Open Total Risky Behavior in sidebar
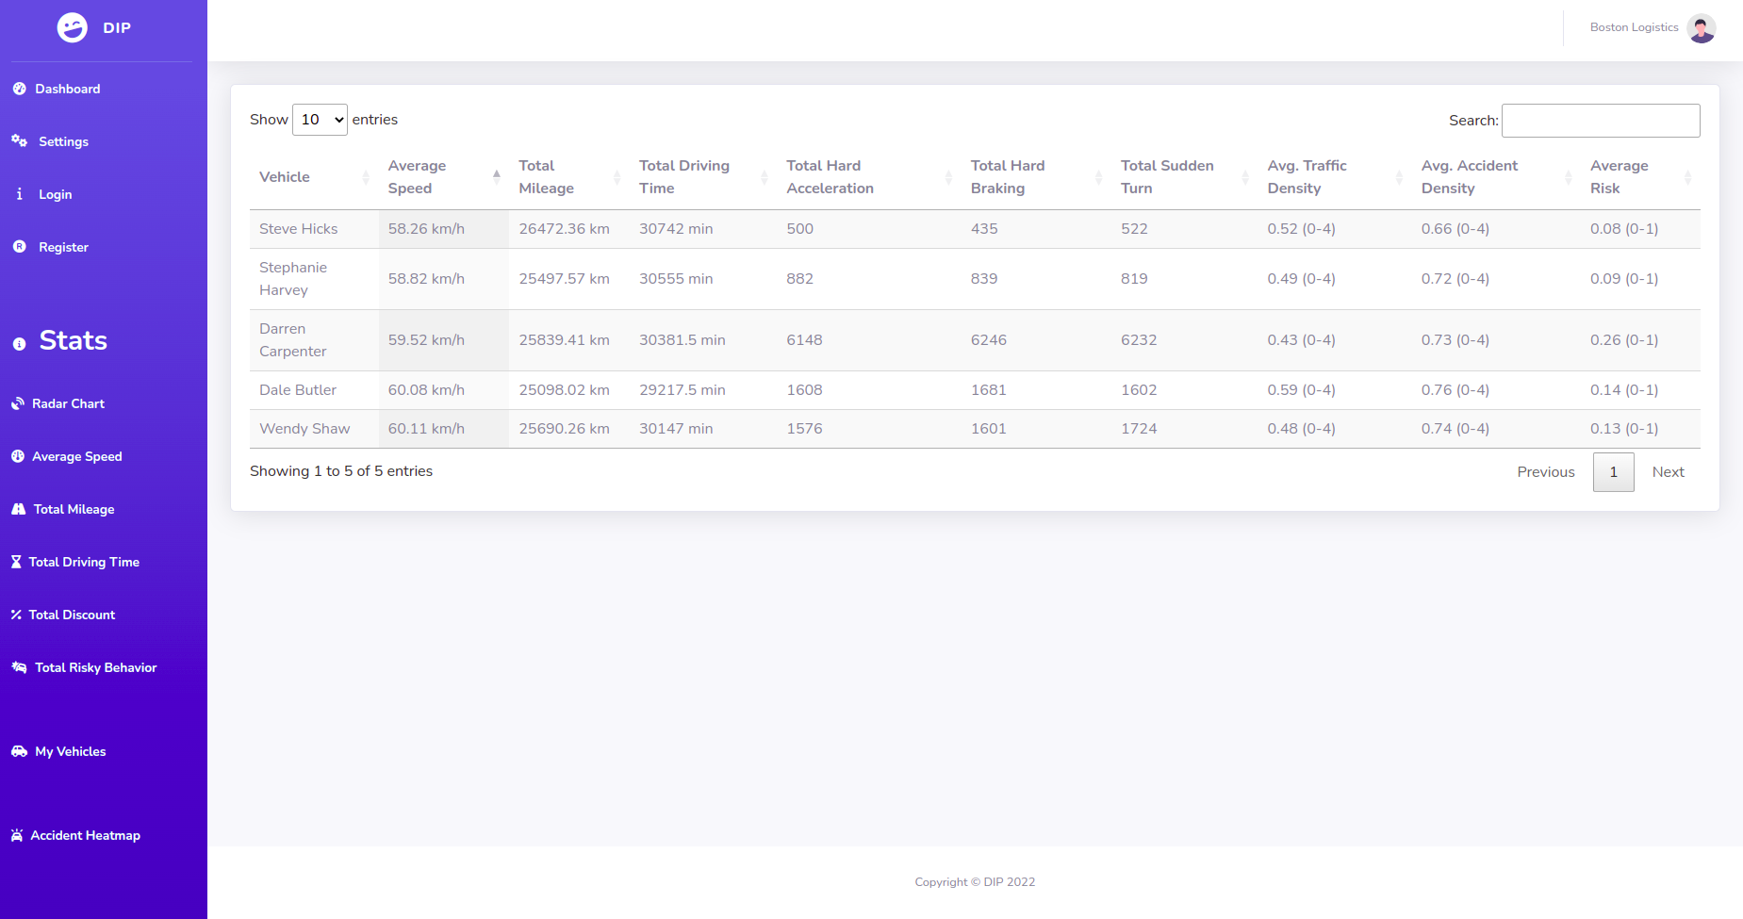Screen dimensions: 1743x919 click(95, 667)
